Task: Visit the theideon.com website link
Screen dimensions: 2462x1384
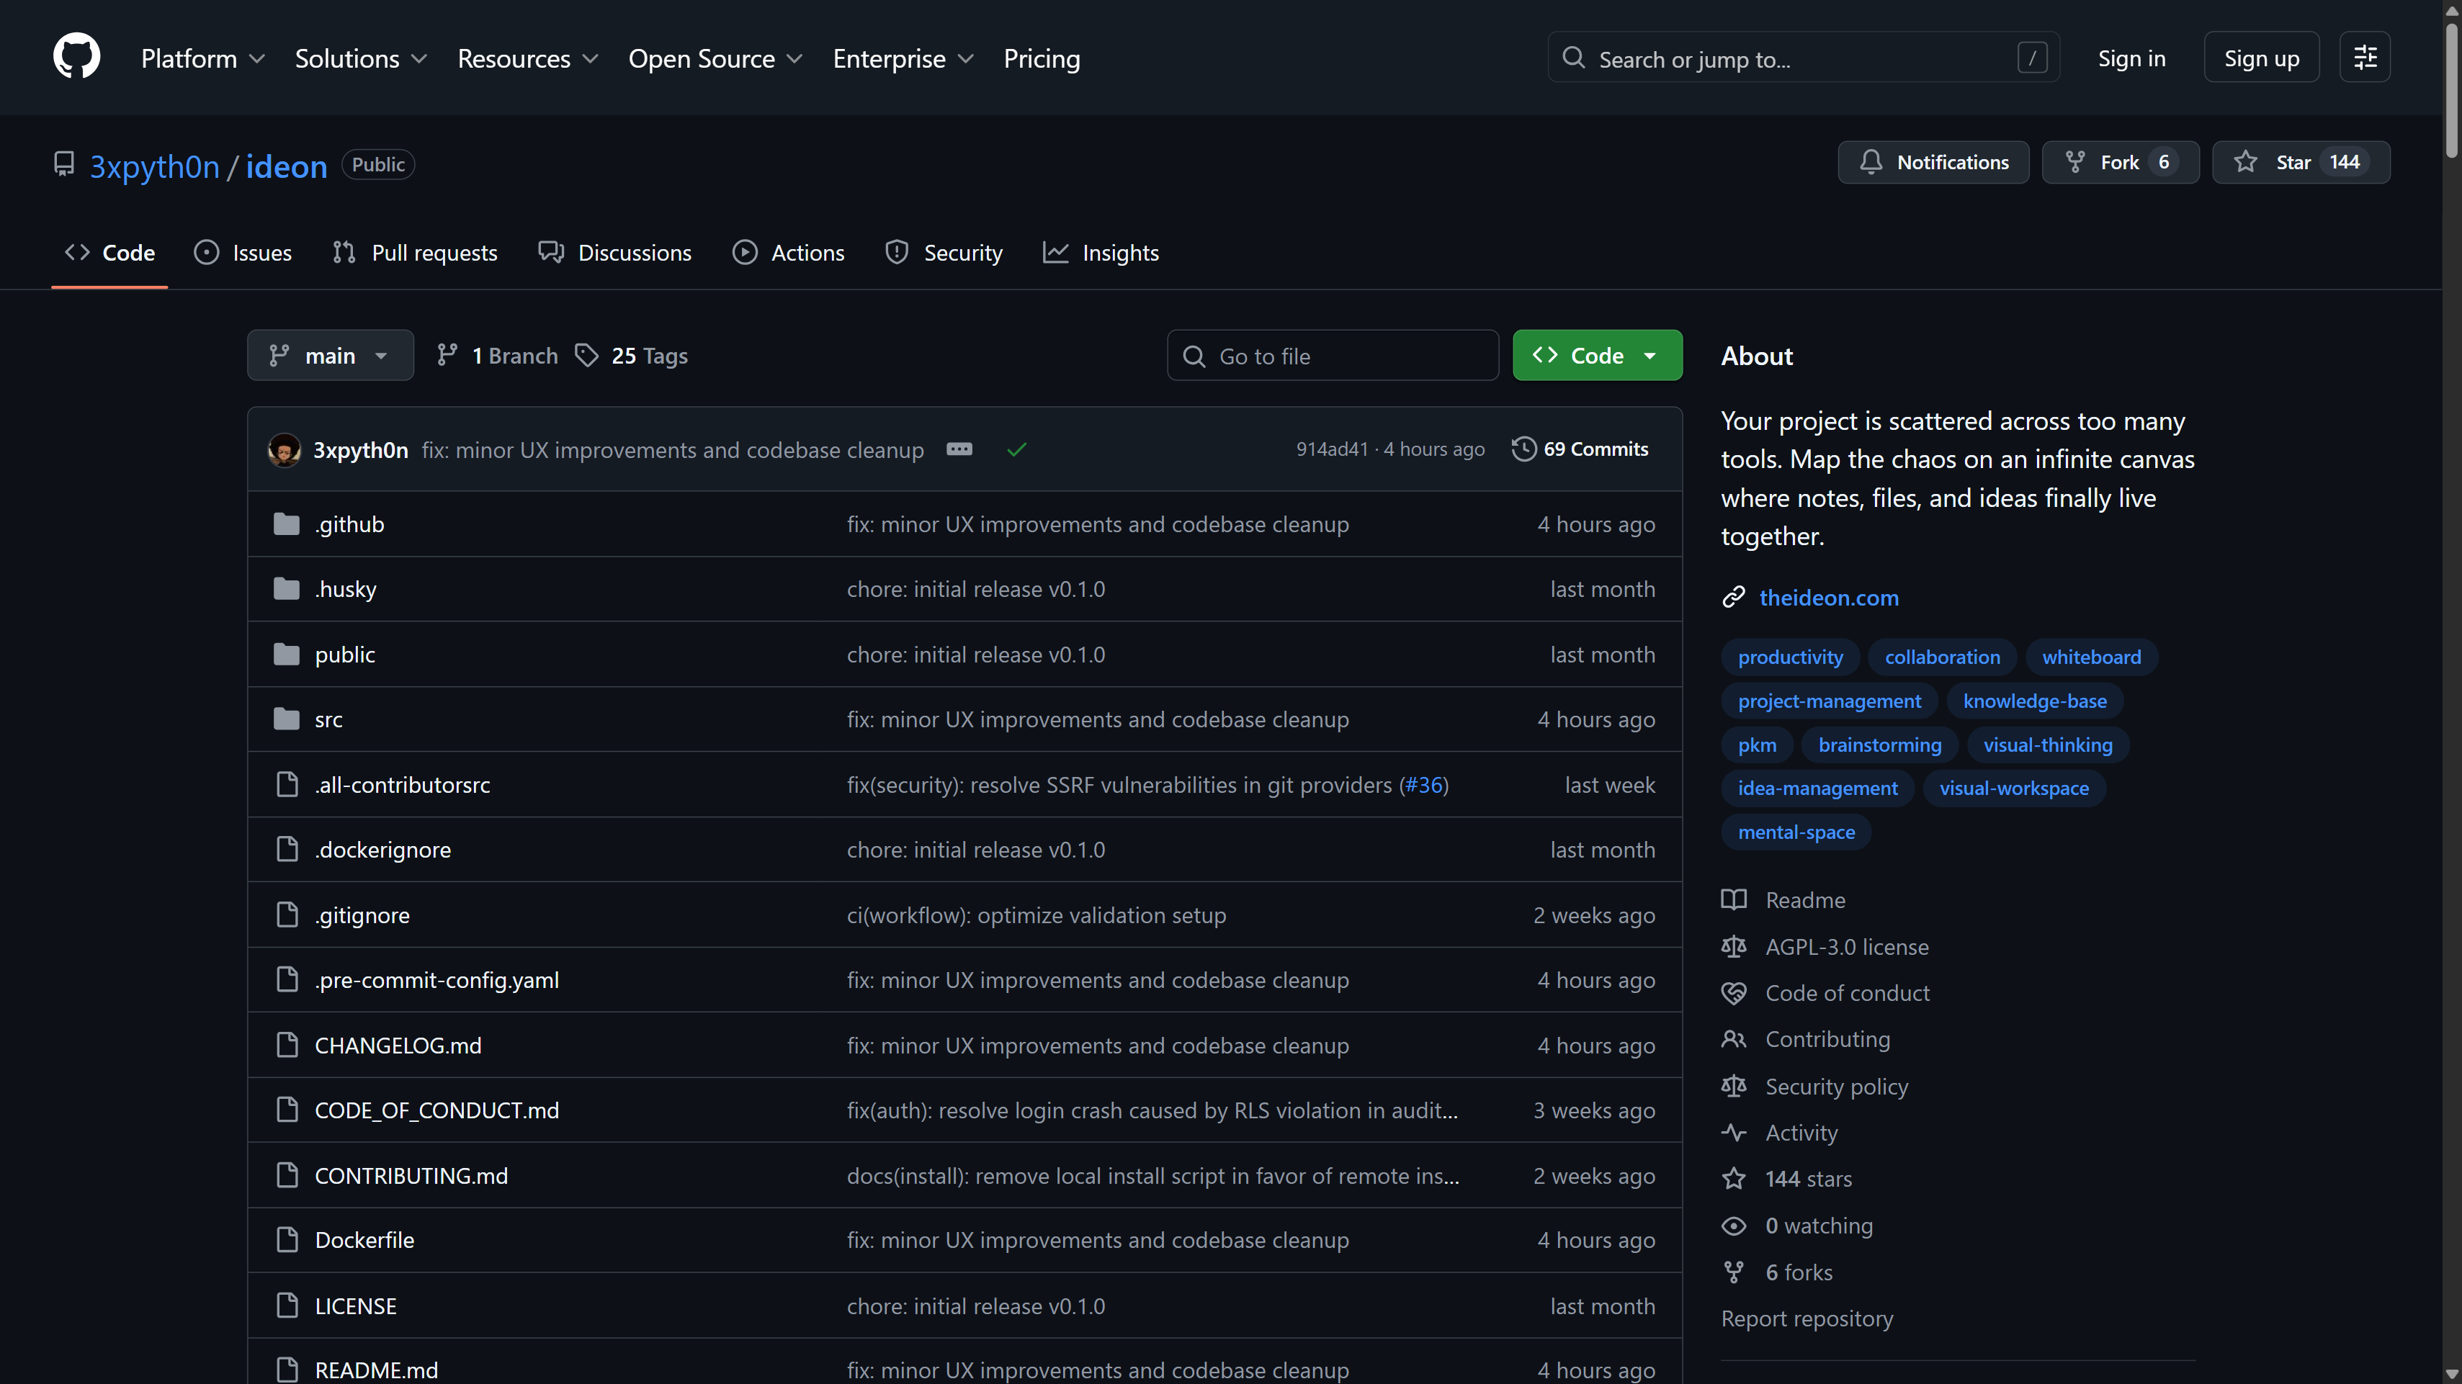Action: point(1828,597)
